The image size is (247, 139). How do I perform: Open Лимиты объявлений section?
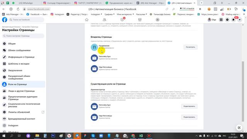[x=23, y=112]
